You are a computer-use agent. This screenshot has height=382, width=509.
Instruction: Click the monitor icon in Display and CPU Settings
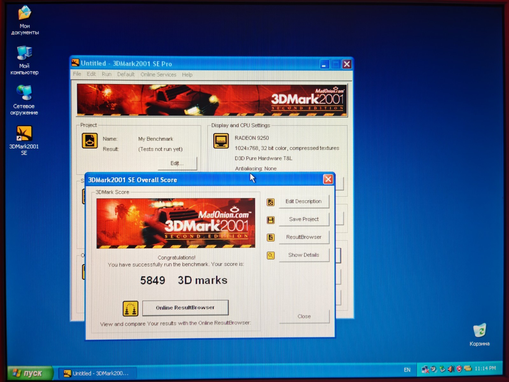[221, 141]
